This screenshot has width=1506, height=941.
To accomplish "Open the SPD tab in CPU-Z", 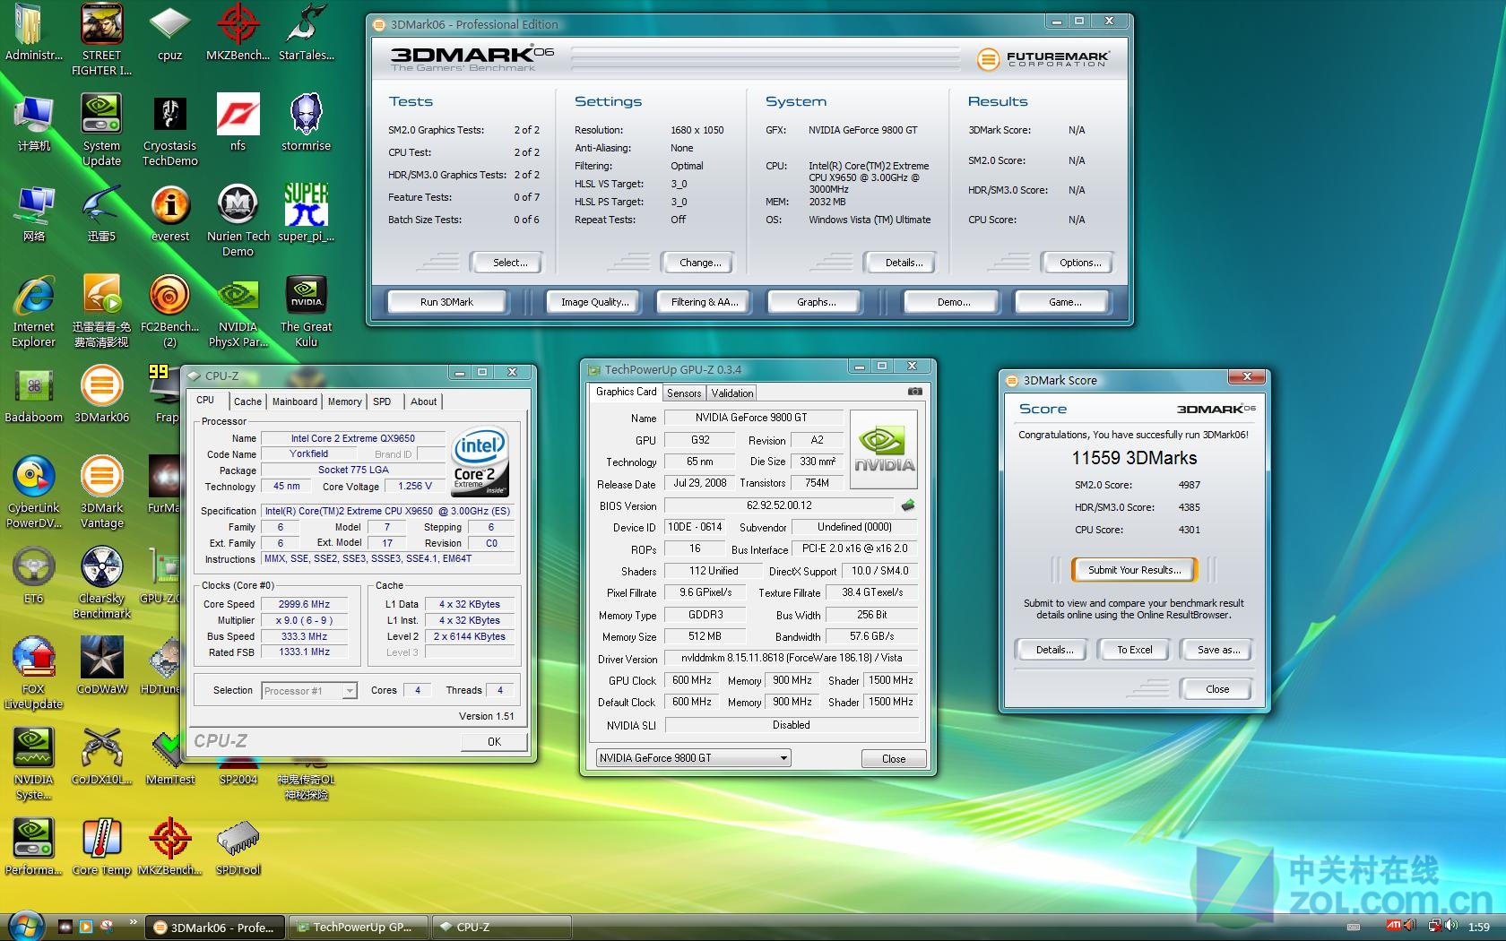I will click(x=382, y=401).
